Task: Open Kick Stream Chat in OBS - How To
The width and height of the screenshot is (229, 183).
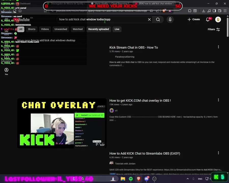Action: [x=134, y=48]
